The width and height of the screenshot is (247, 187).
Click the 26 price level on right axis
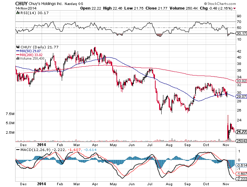(x=239, y=110)
